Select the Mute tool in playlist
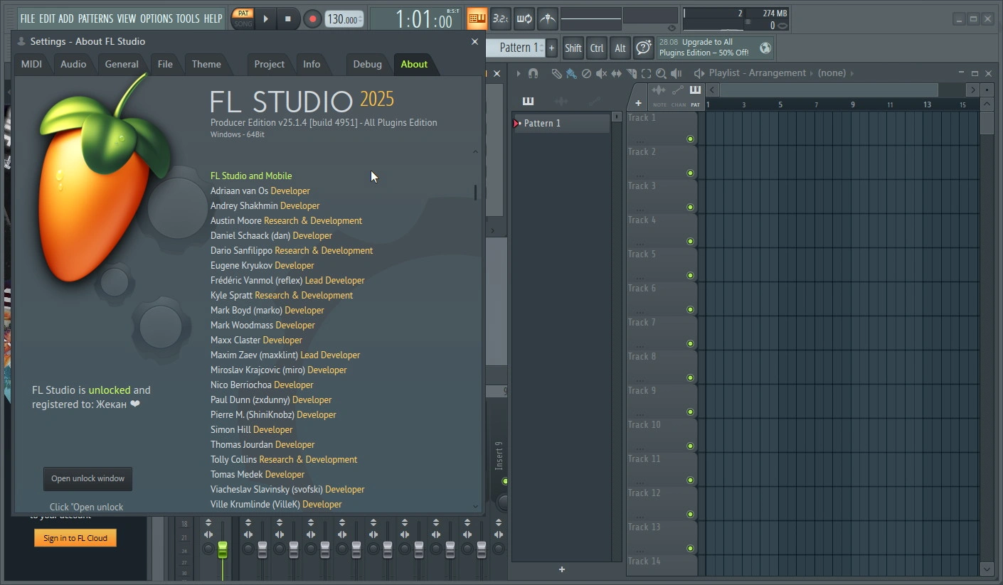The image size is (1003, 585). tap(601, 73)
